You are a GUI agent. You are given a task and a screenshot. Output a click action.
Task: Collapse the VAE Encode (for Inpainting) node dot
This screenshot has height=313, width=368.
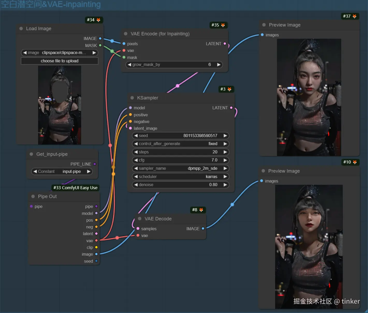tap(126, 34)
